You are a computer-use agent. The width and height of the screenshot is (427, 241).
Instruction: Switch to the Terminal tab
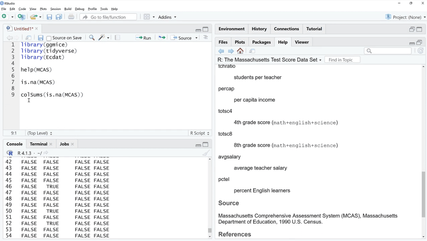pos(38,144)
